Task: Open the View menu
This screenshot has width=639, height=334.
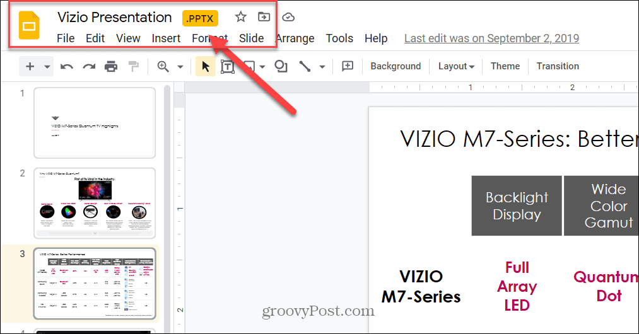Action: (128, 38)
